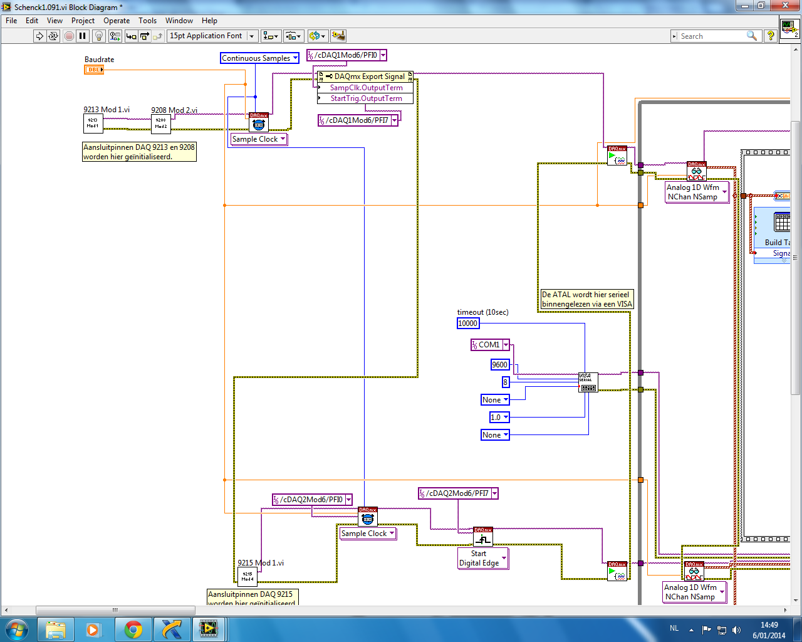This screenshot has height=642, width=802.
Task: Toggle Highlight Execution light bulb
Action: [x=99, y=36]
